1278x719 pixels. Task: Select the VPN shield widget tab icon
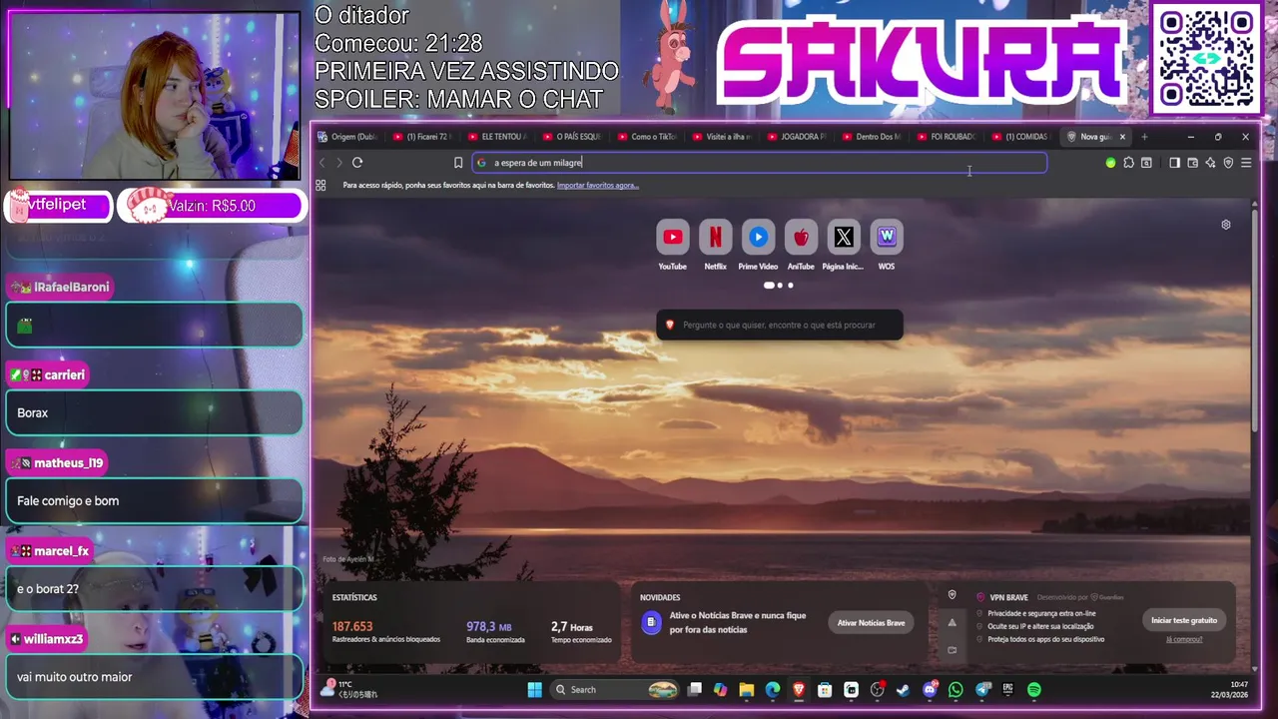point(952,595)
